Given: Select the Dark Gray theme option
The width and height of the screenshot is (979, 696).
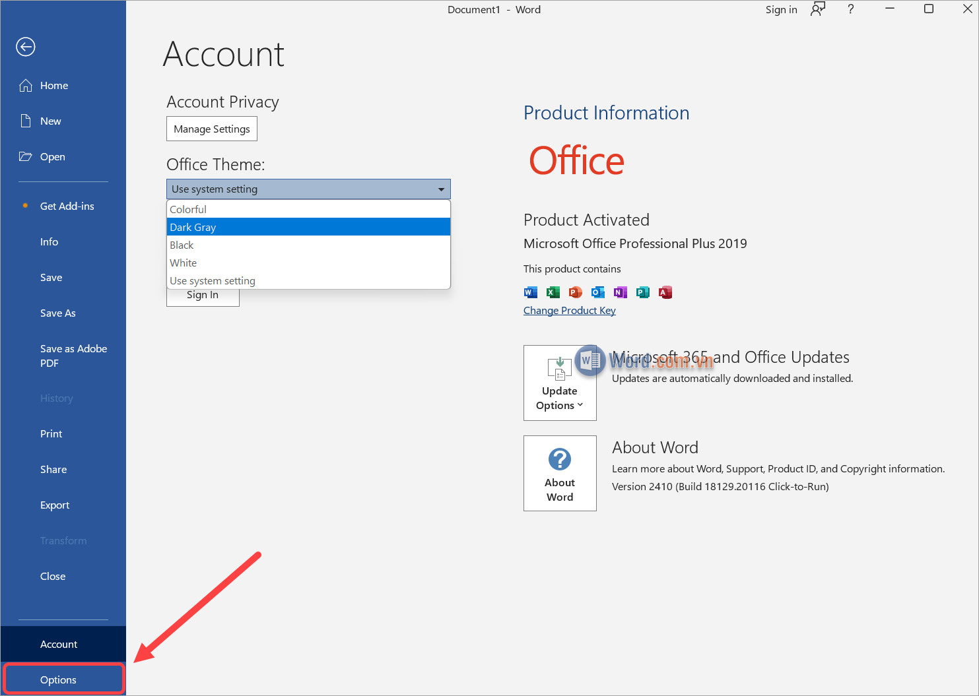Looking at the screenshot, I should [x=308, y=227].
